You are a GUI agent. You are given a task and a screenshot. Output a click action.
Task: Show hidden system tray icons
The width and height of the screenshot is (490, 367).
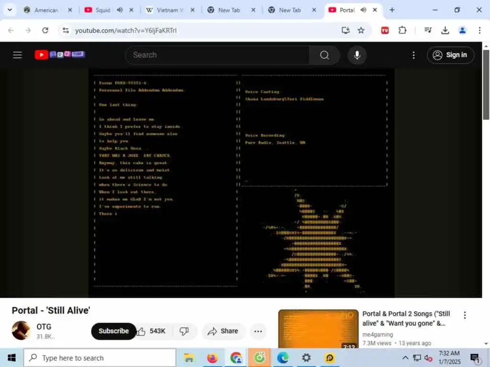tap(405, 357)
